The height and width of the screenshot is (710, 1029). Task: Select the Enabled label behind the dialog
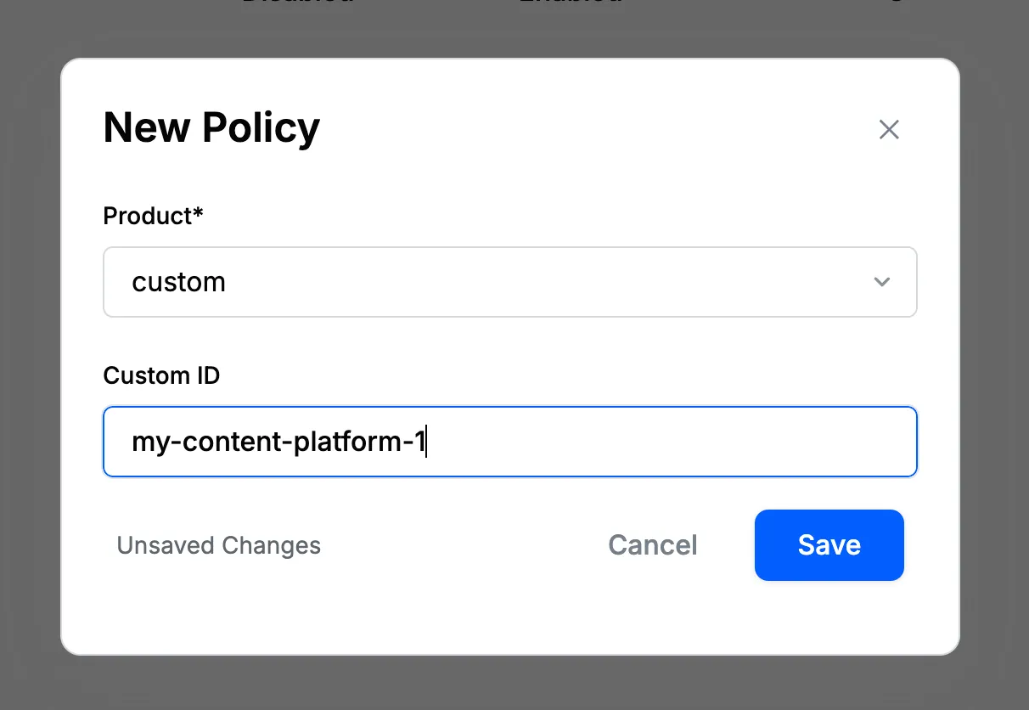570,3
